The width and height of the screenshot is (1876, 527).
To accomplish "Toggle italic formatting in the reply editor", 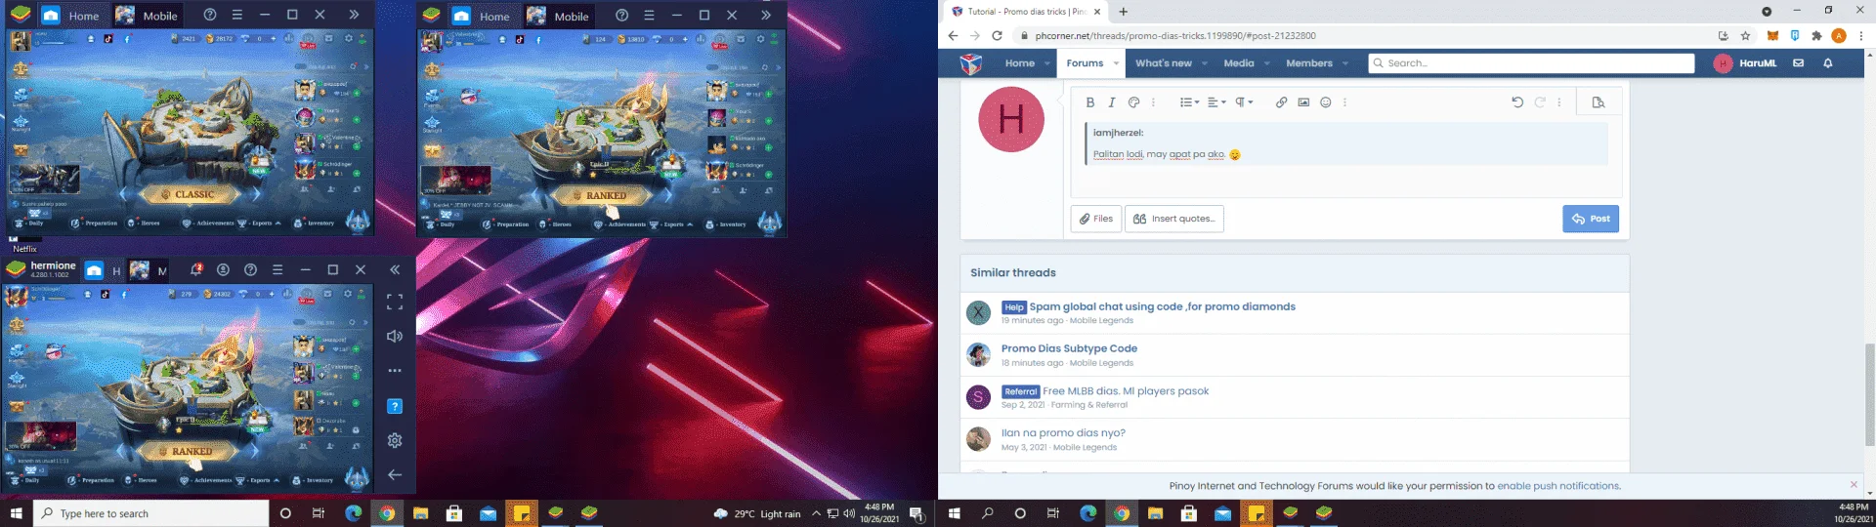I will coord(1111,102).
